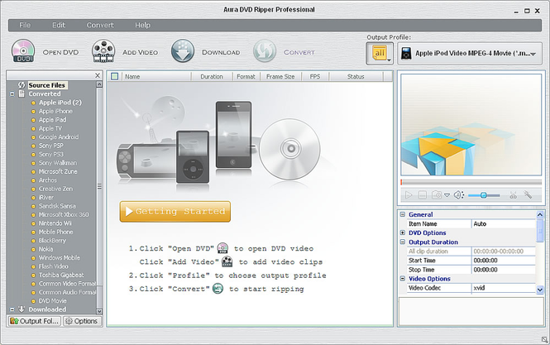Viewport: 550px width, 345px height.
Task: Click sidebar tree scroll up arrow
Action: point(99,84)
